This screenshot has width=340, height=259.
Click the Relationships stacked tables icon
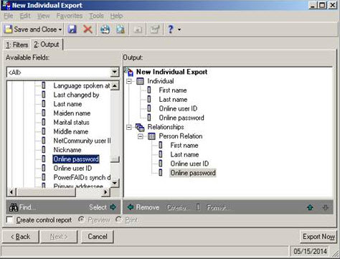(x=140, y=128)
